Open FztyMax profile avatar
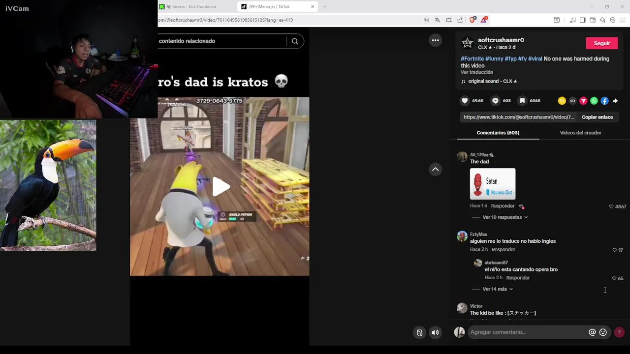The height and width of the screenshot is (354, 630). pyautogui.click(x=462, y=236)
